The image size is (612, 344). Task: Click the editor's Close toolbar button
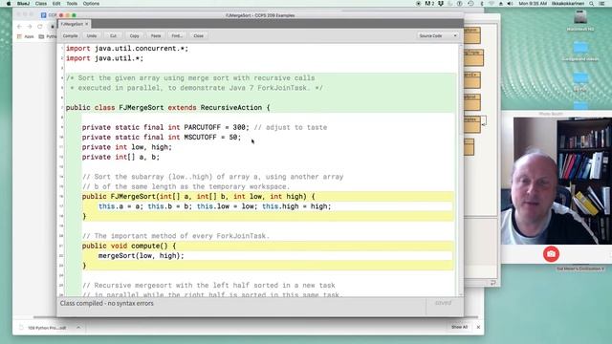198,36
